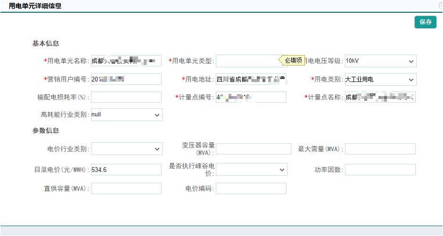Image resolution: width=443 pixels, height=236 pixels.
Task: Select the 用电地址 input field
Action: (251, 79)
